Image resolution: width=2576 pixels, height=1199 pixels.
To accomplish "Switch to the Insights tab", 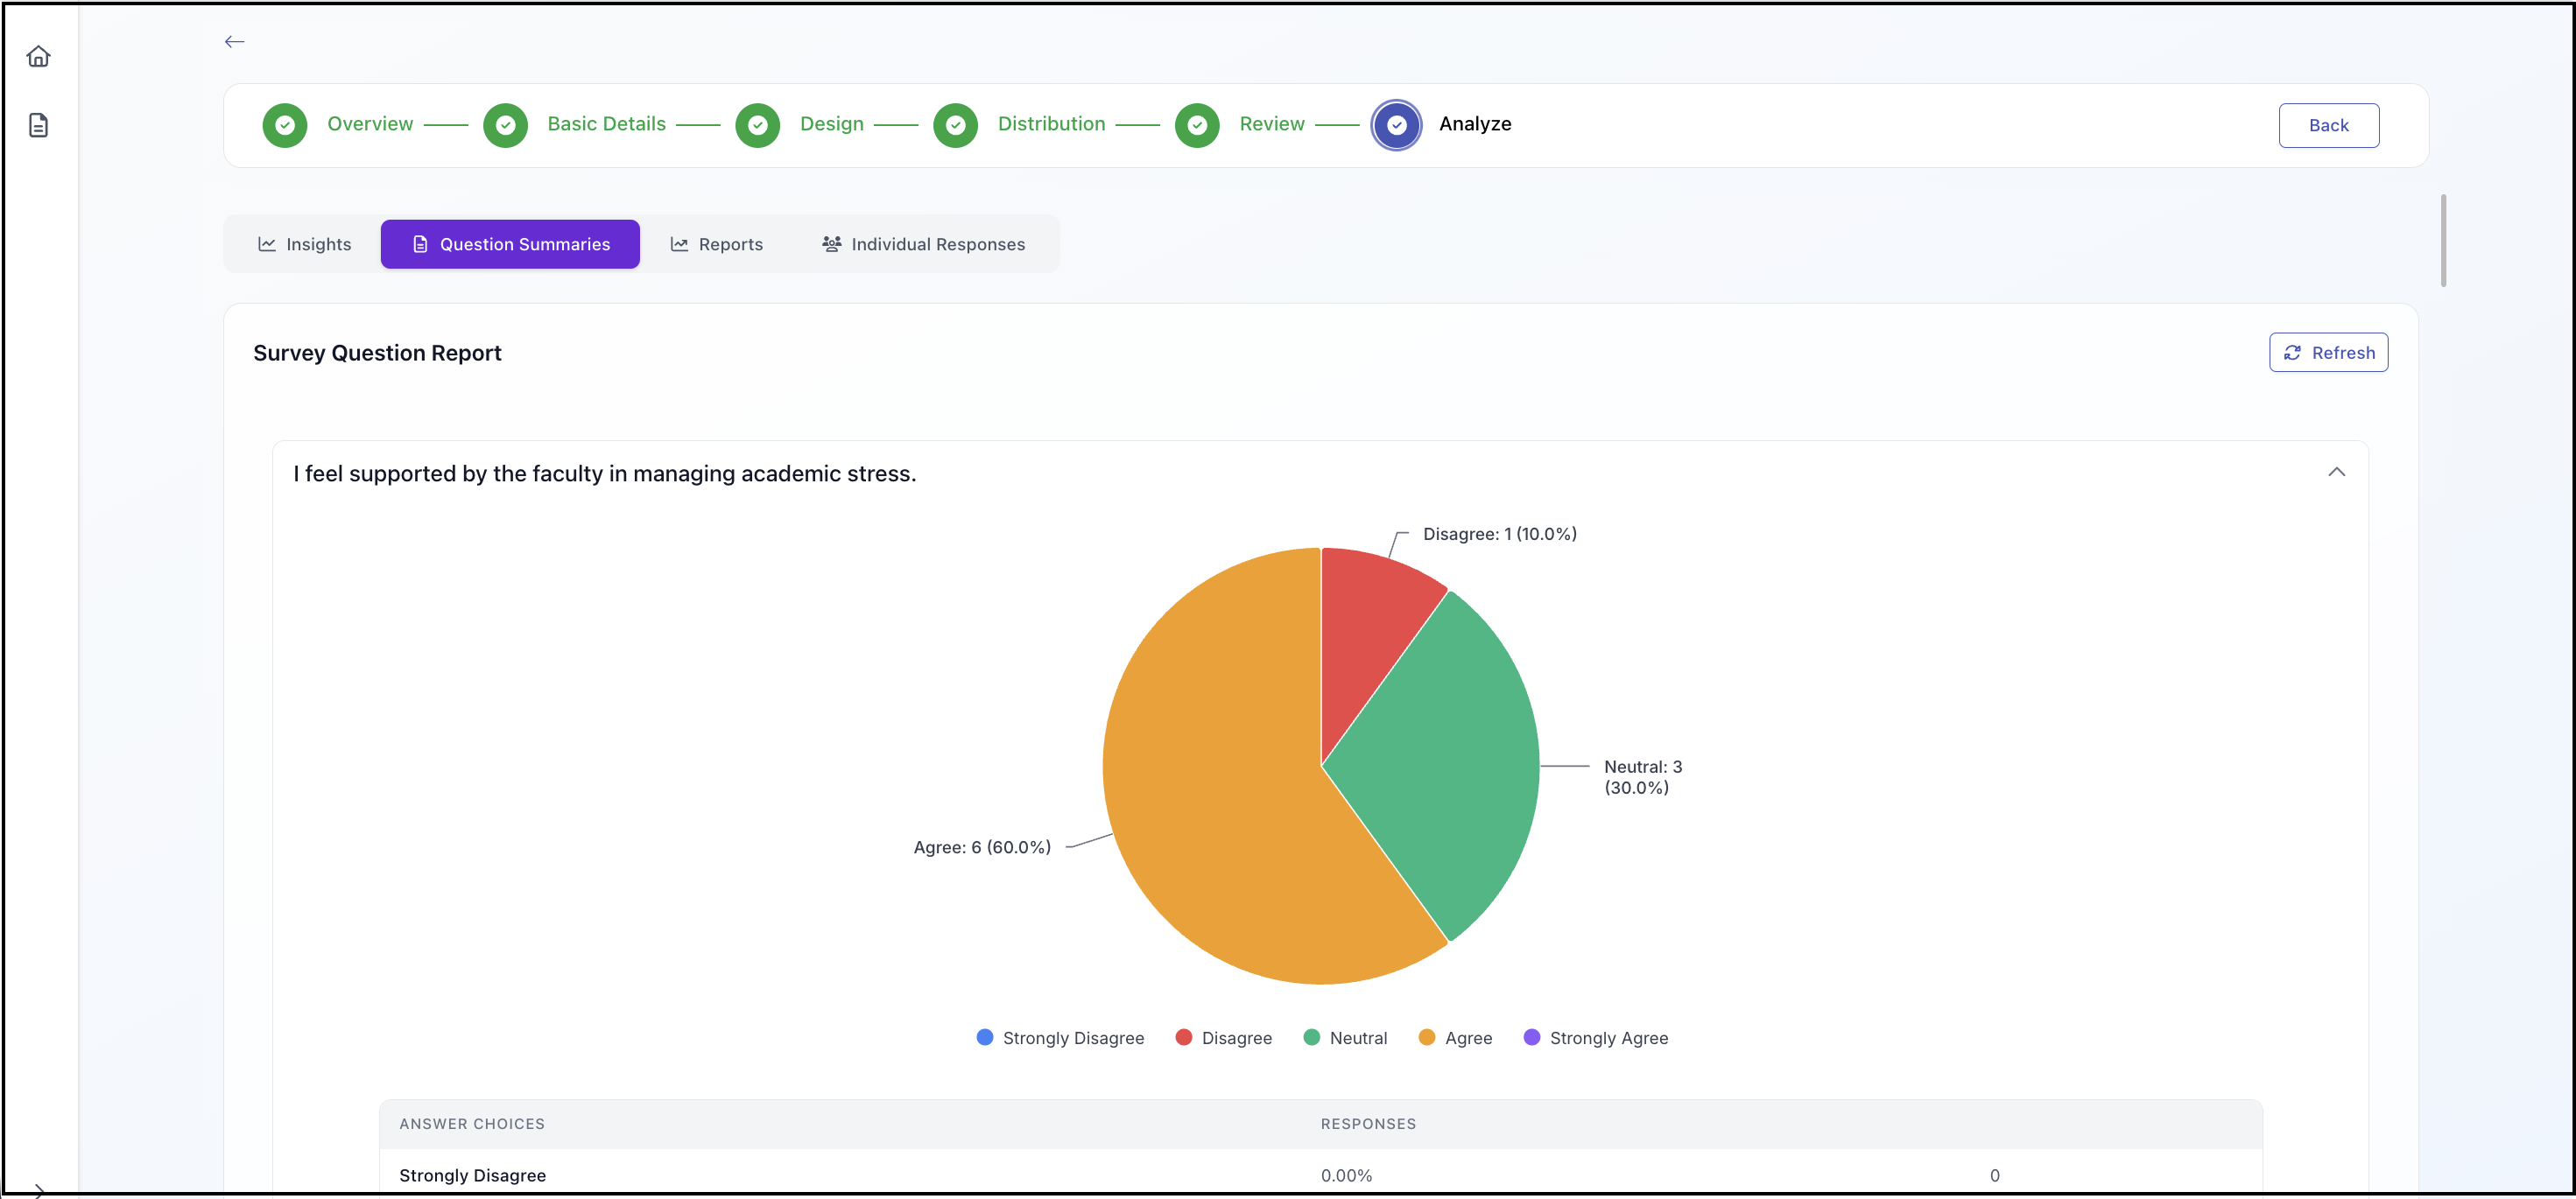I will pyautogui.click(x=304, y=244).
